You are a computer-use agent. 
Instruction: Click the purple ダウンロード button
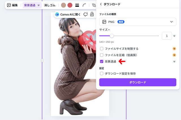pyautogui.click(x=137, y=82)
